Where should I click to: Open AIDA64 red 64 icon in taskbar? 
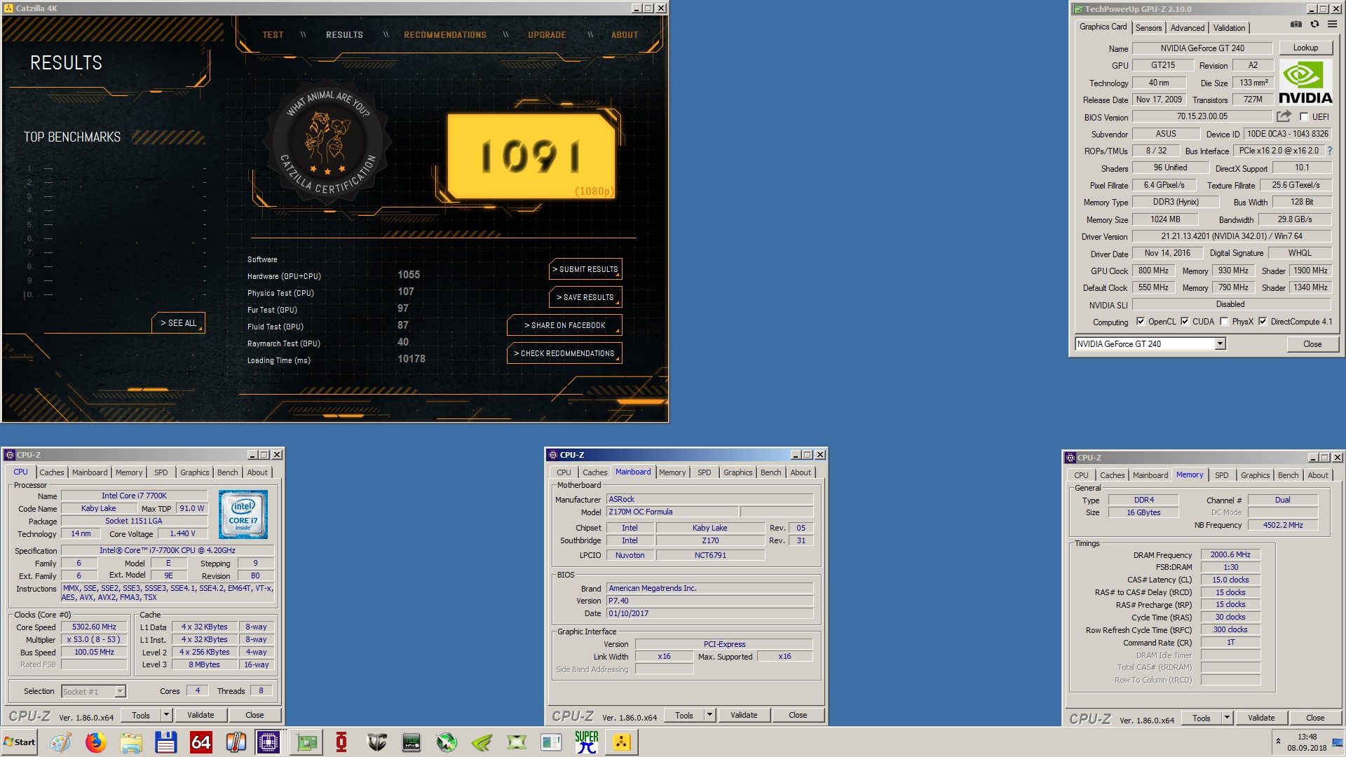[x=200, y=742]
